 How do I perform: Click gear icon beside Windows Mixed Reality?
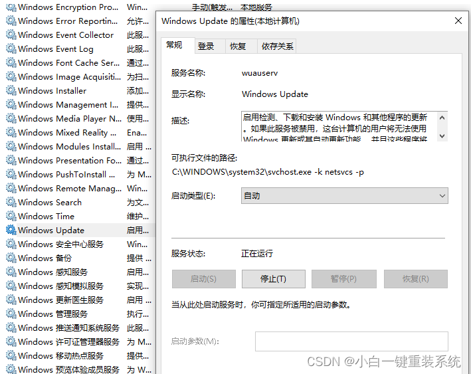11,132
